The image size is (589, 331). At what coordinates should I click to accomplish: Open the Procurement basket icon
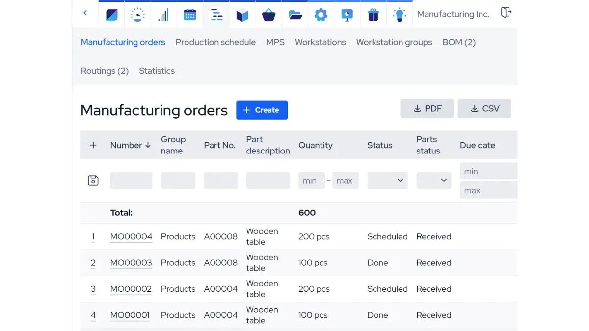coord(268,14)
